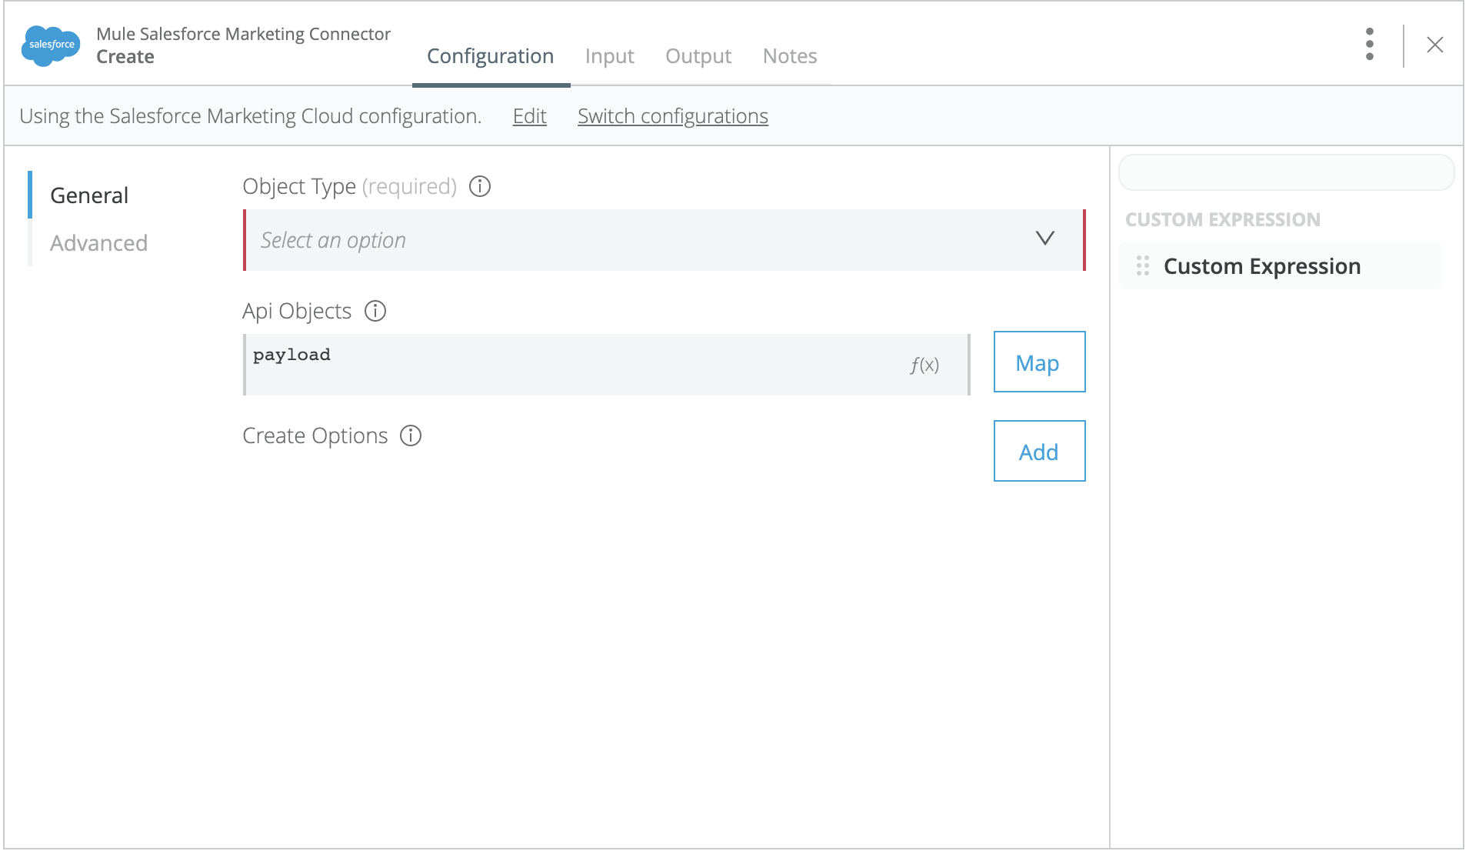
Task: Click the Api Objects info icon
Action: tap(375, 311)
